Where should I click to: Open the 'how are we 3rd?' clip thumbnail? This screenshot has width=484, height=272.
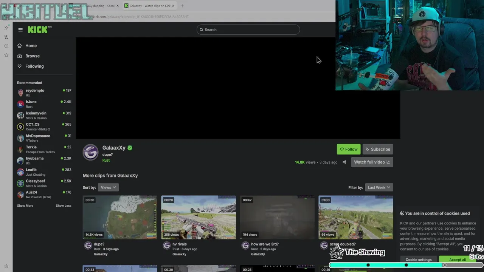[277, 217]
